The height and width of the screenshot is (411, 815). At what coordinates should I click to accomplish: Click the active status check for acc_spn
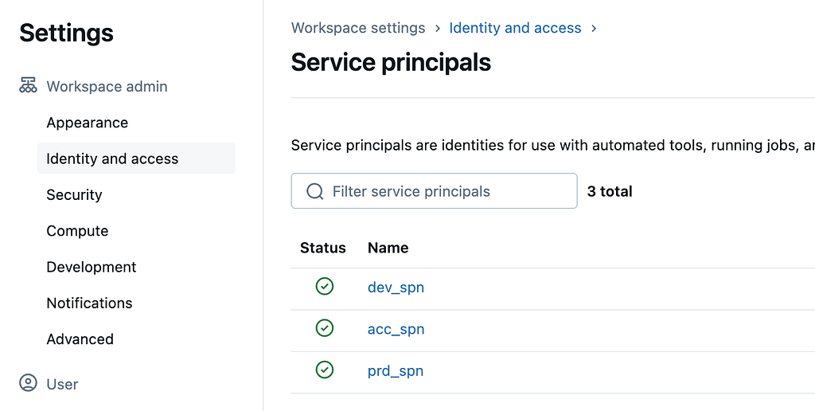(x=325, y=327)
